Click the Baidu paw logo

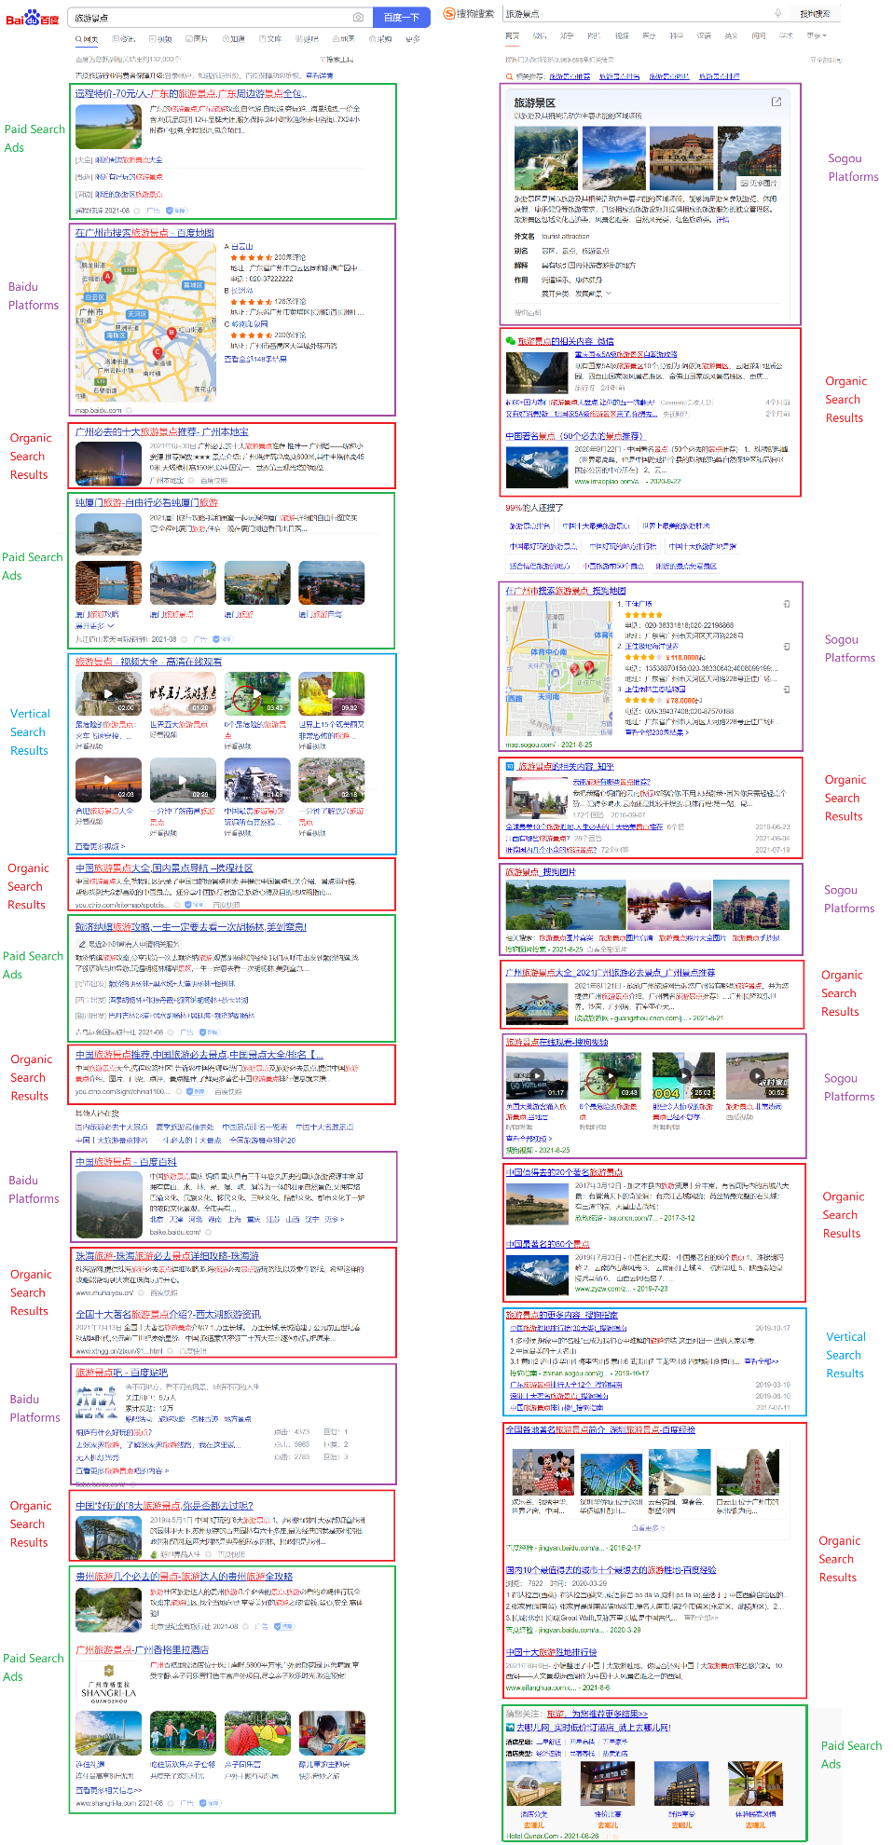pyautogui.click(x=32, y=18)
